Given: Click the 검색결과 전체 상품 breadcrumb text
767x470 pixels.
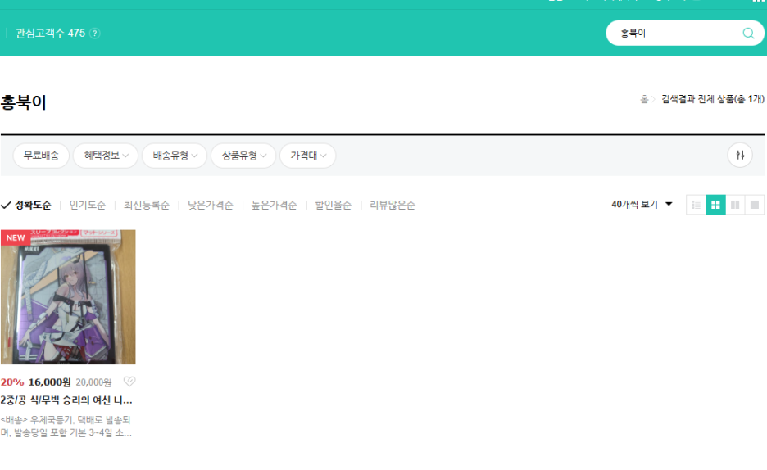Looking at the screenshot, I should click(713, 99).
